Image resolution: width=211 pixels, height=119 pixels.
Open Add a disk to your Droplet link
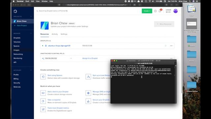tap(58, 92)
